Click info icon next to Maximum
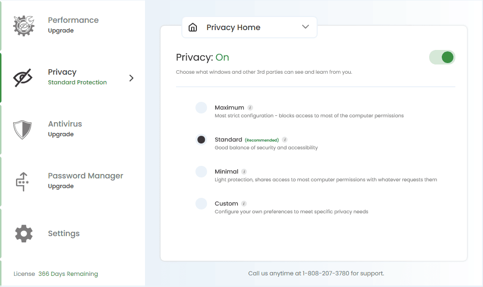 250,108
